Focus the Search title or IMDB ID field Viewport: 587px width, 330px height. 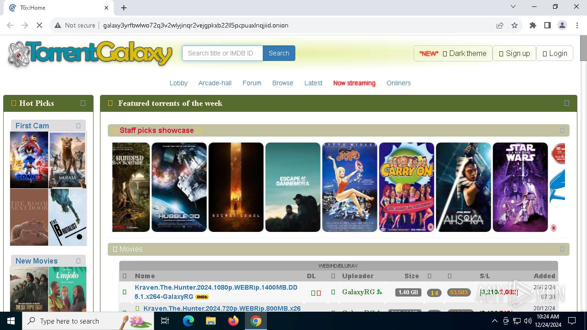pos(222,53)
